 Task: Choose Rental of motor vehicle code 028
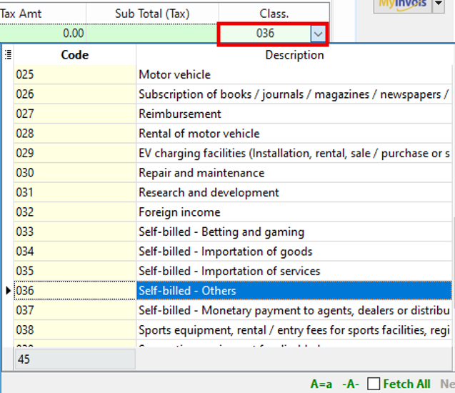[x=199, y=134]
